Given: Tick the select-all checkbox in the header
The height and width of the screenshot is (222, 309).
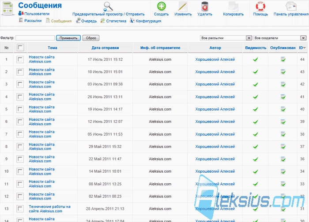Looking at the screenshot, I should (20, 48).
